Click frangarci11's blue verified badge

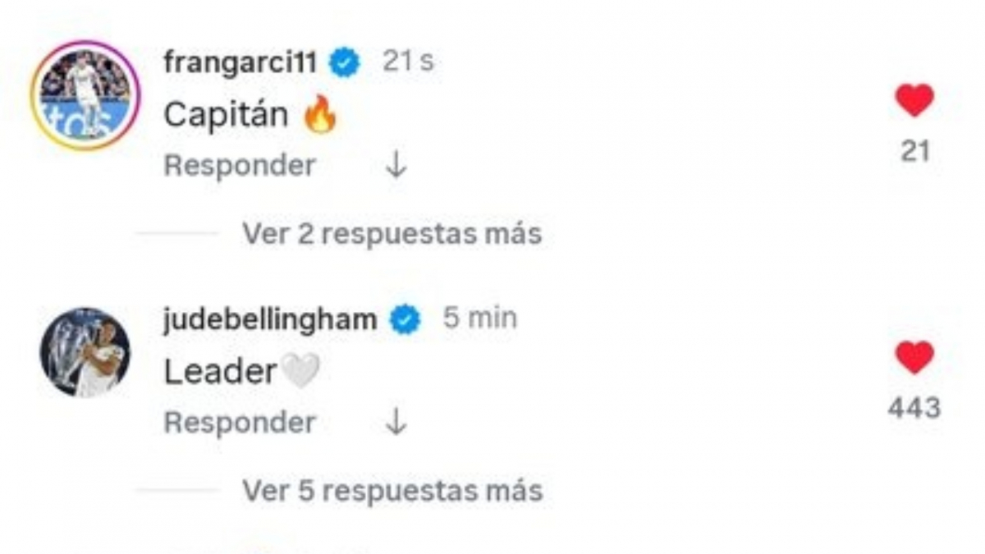click(344, 62)
